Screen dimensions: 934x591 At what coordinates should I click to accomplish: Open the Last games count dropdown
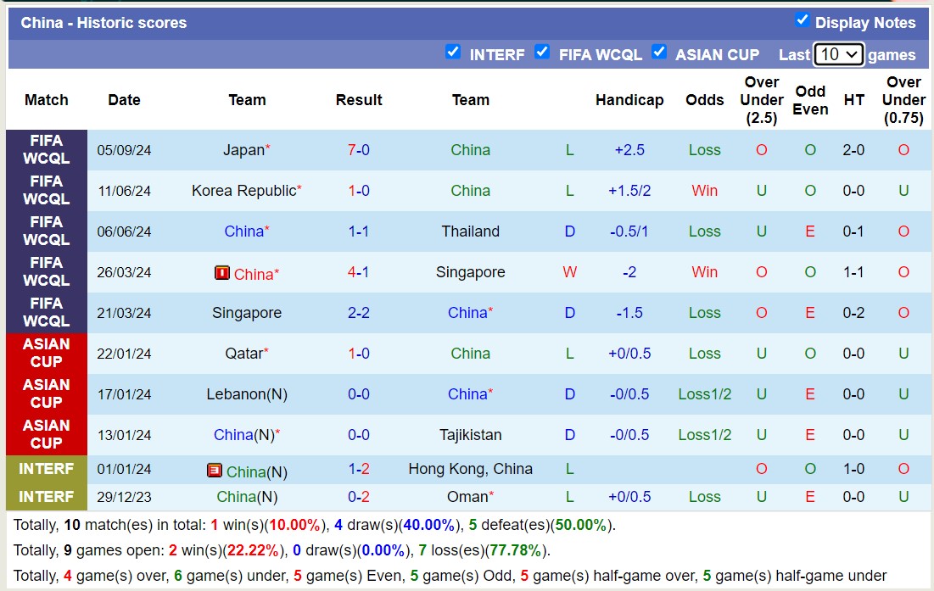coord(838,54)
